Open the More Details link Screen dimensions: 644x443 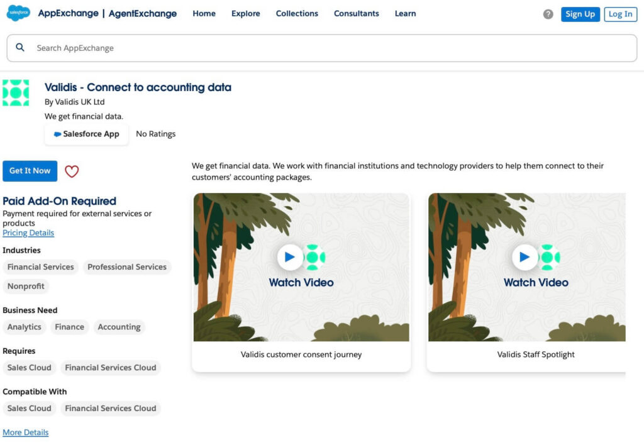(25, 432)
